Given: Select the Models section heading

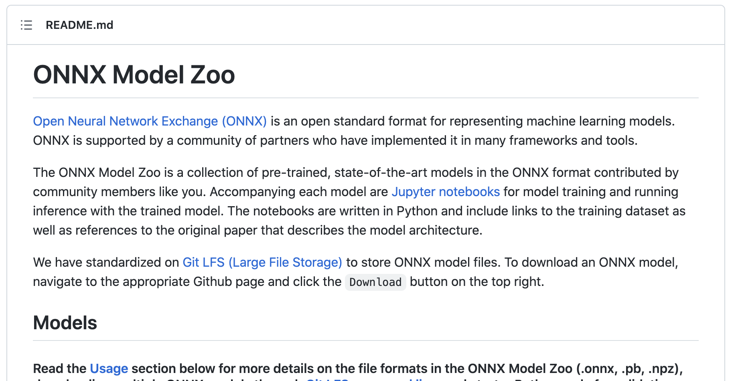Looking at the screenshot, I should tap(65, 323).
